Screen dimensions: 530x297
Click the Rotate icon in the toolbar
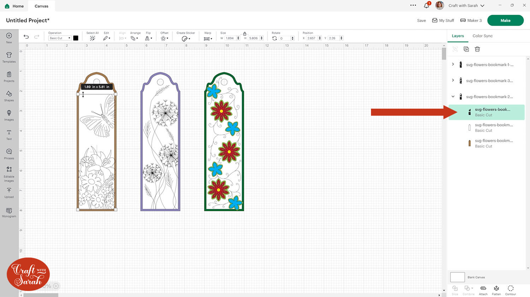pyautogui.click(x=275, y=38)
